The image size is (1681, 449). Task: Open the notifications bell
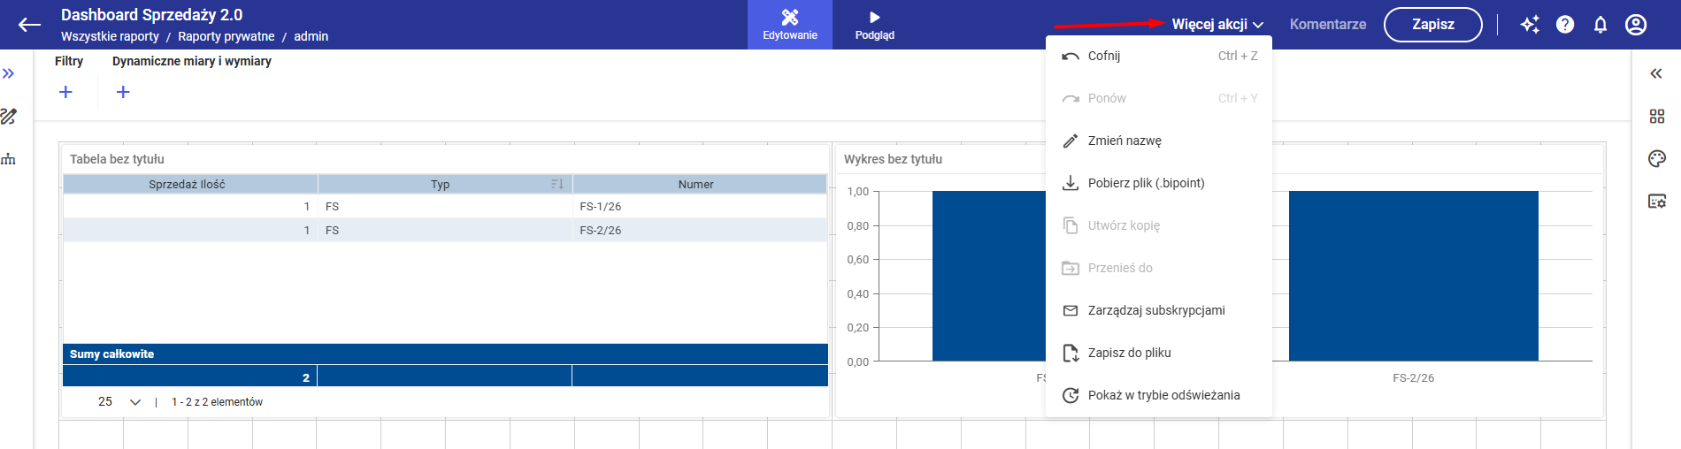(1600, 25)
